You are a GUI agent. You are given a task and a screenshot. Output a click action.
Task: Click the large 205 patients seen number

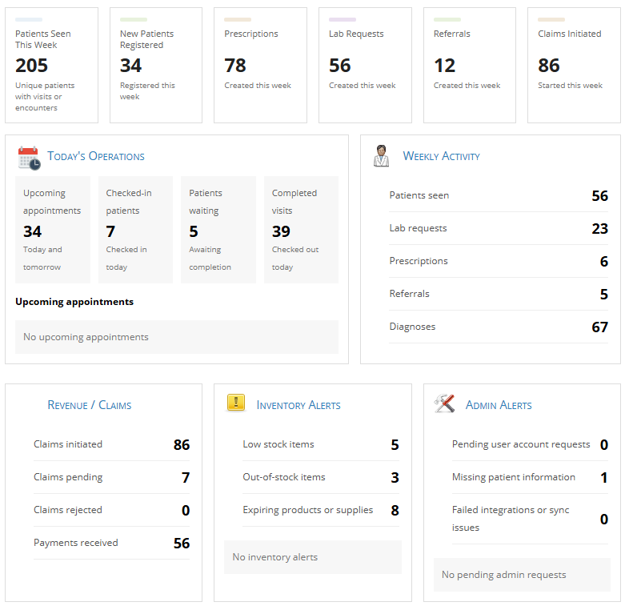click(x=31, y=66)
